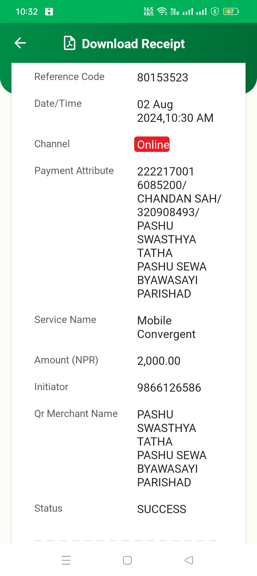Tap the Android home square icon
Viewport: 257px width, 576px height.
pos(127,560)
